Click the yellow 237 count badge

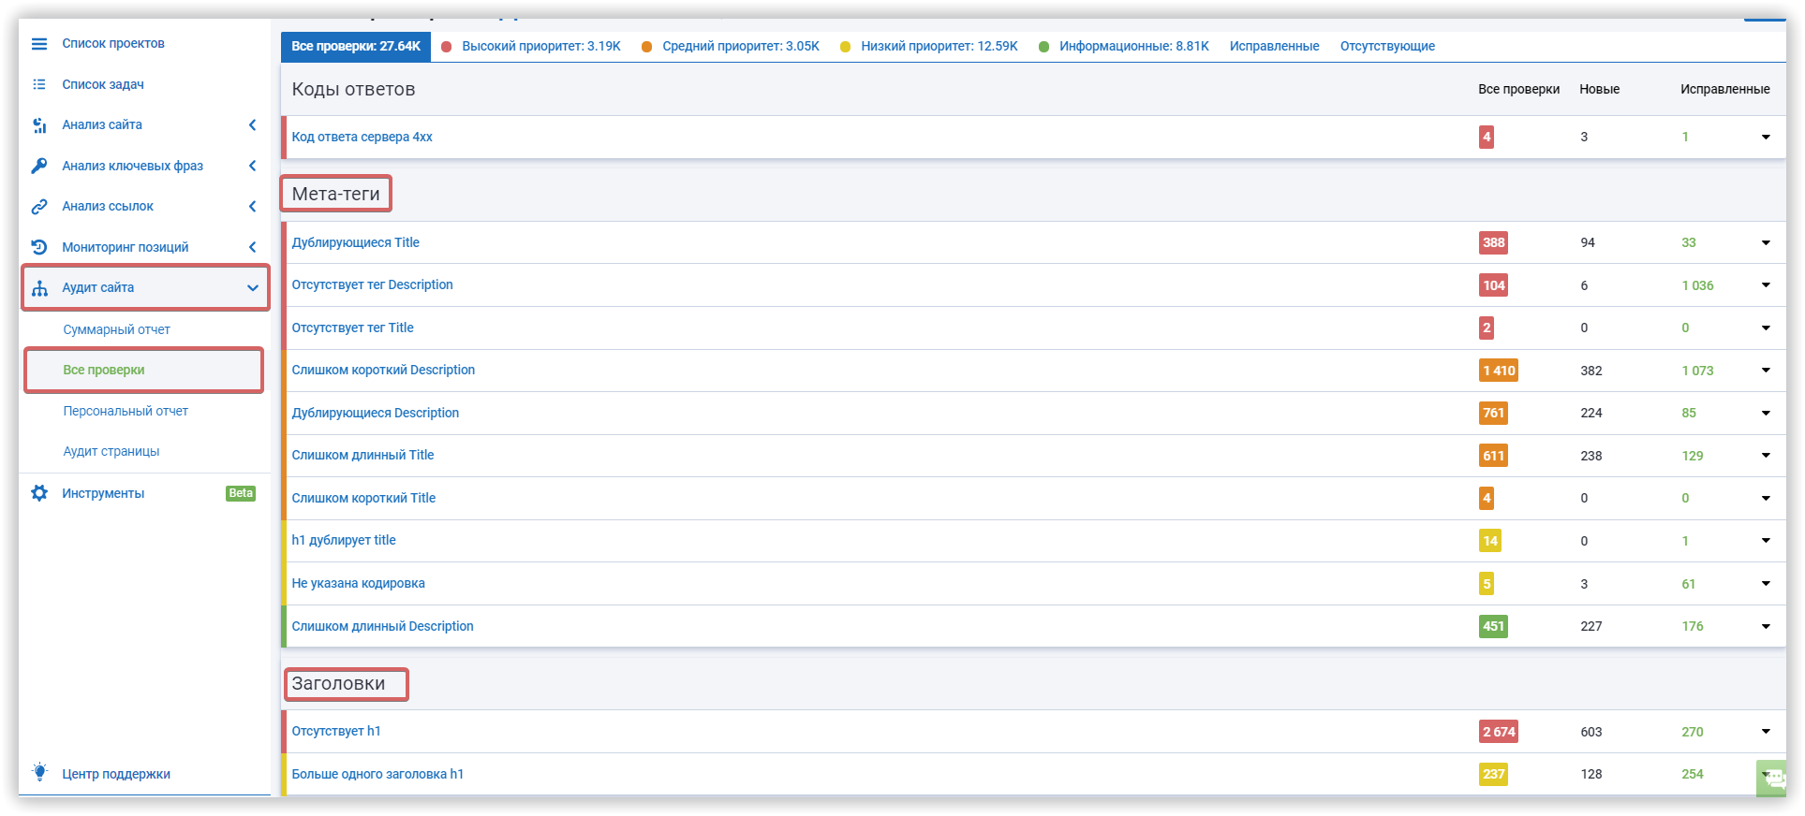[x=1493, y=775]
